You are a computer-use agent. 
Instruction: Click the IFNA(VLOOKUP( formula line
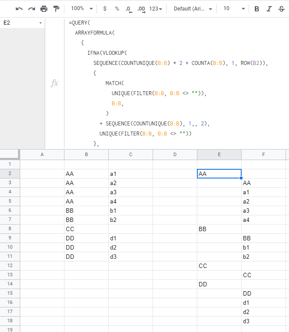tap(107, 53)
